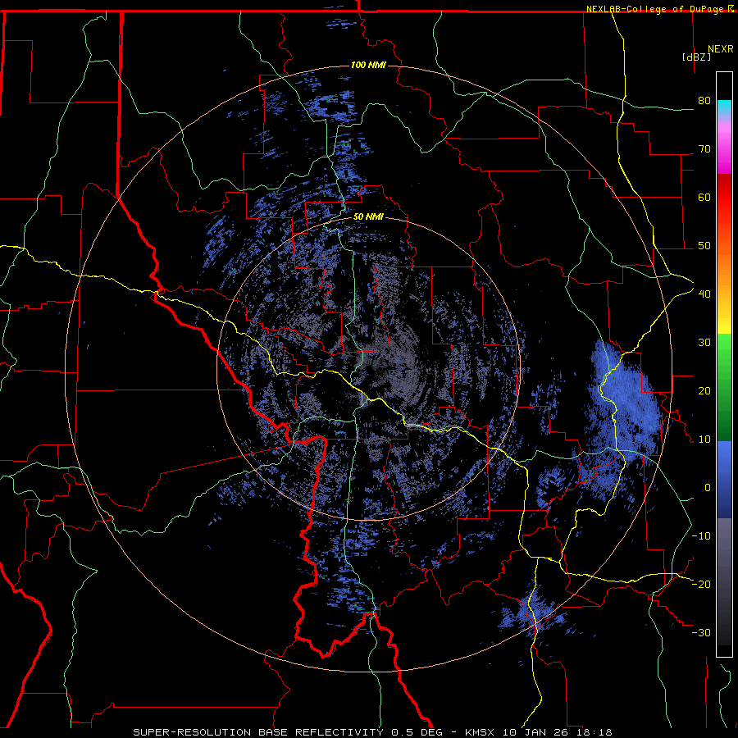Click the NEXR label above color scale

click(721, 49)
